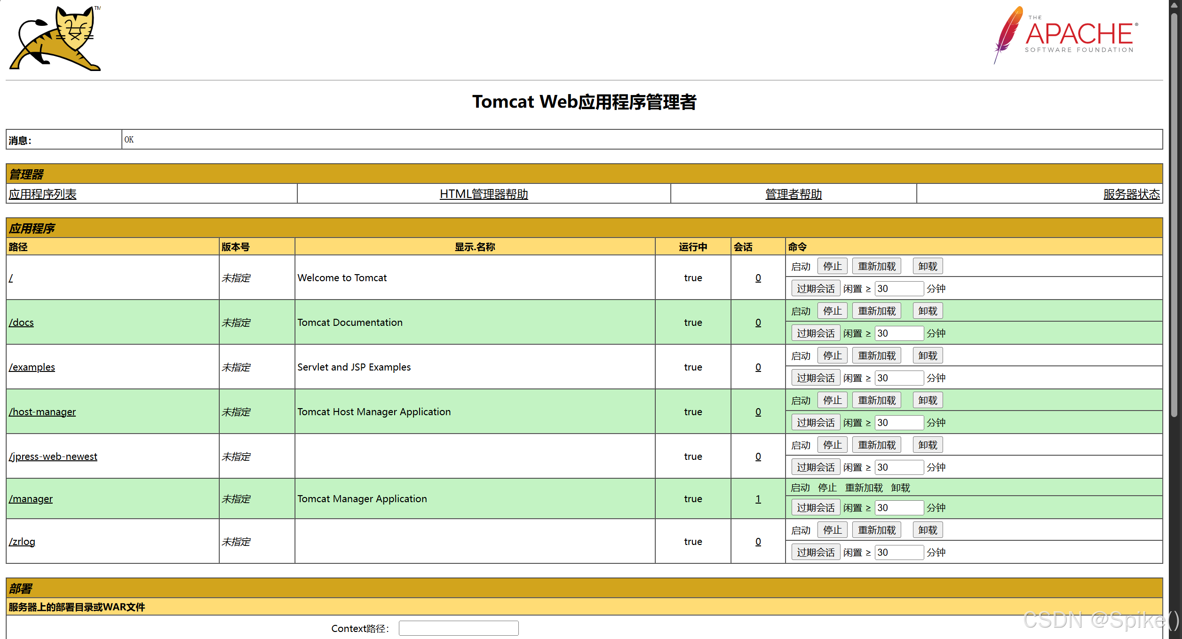
Task: Undeploy the /jpress-web-newest application
Action: [927, 445]
